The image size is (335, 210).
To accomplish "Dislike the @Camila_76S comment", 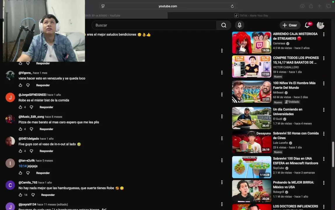I will 33,195.
